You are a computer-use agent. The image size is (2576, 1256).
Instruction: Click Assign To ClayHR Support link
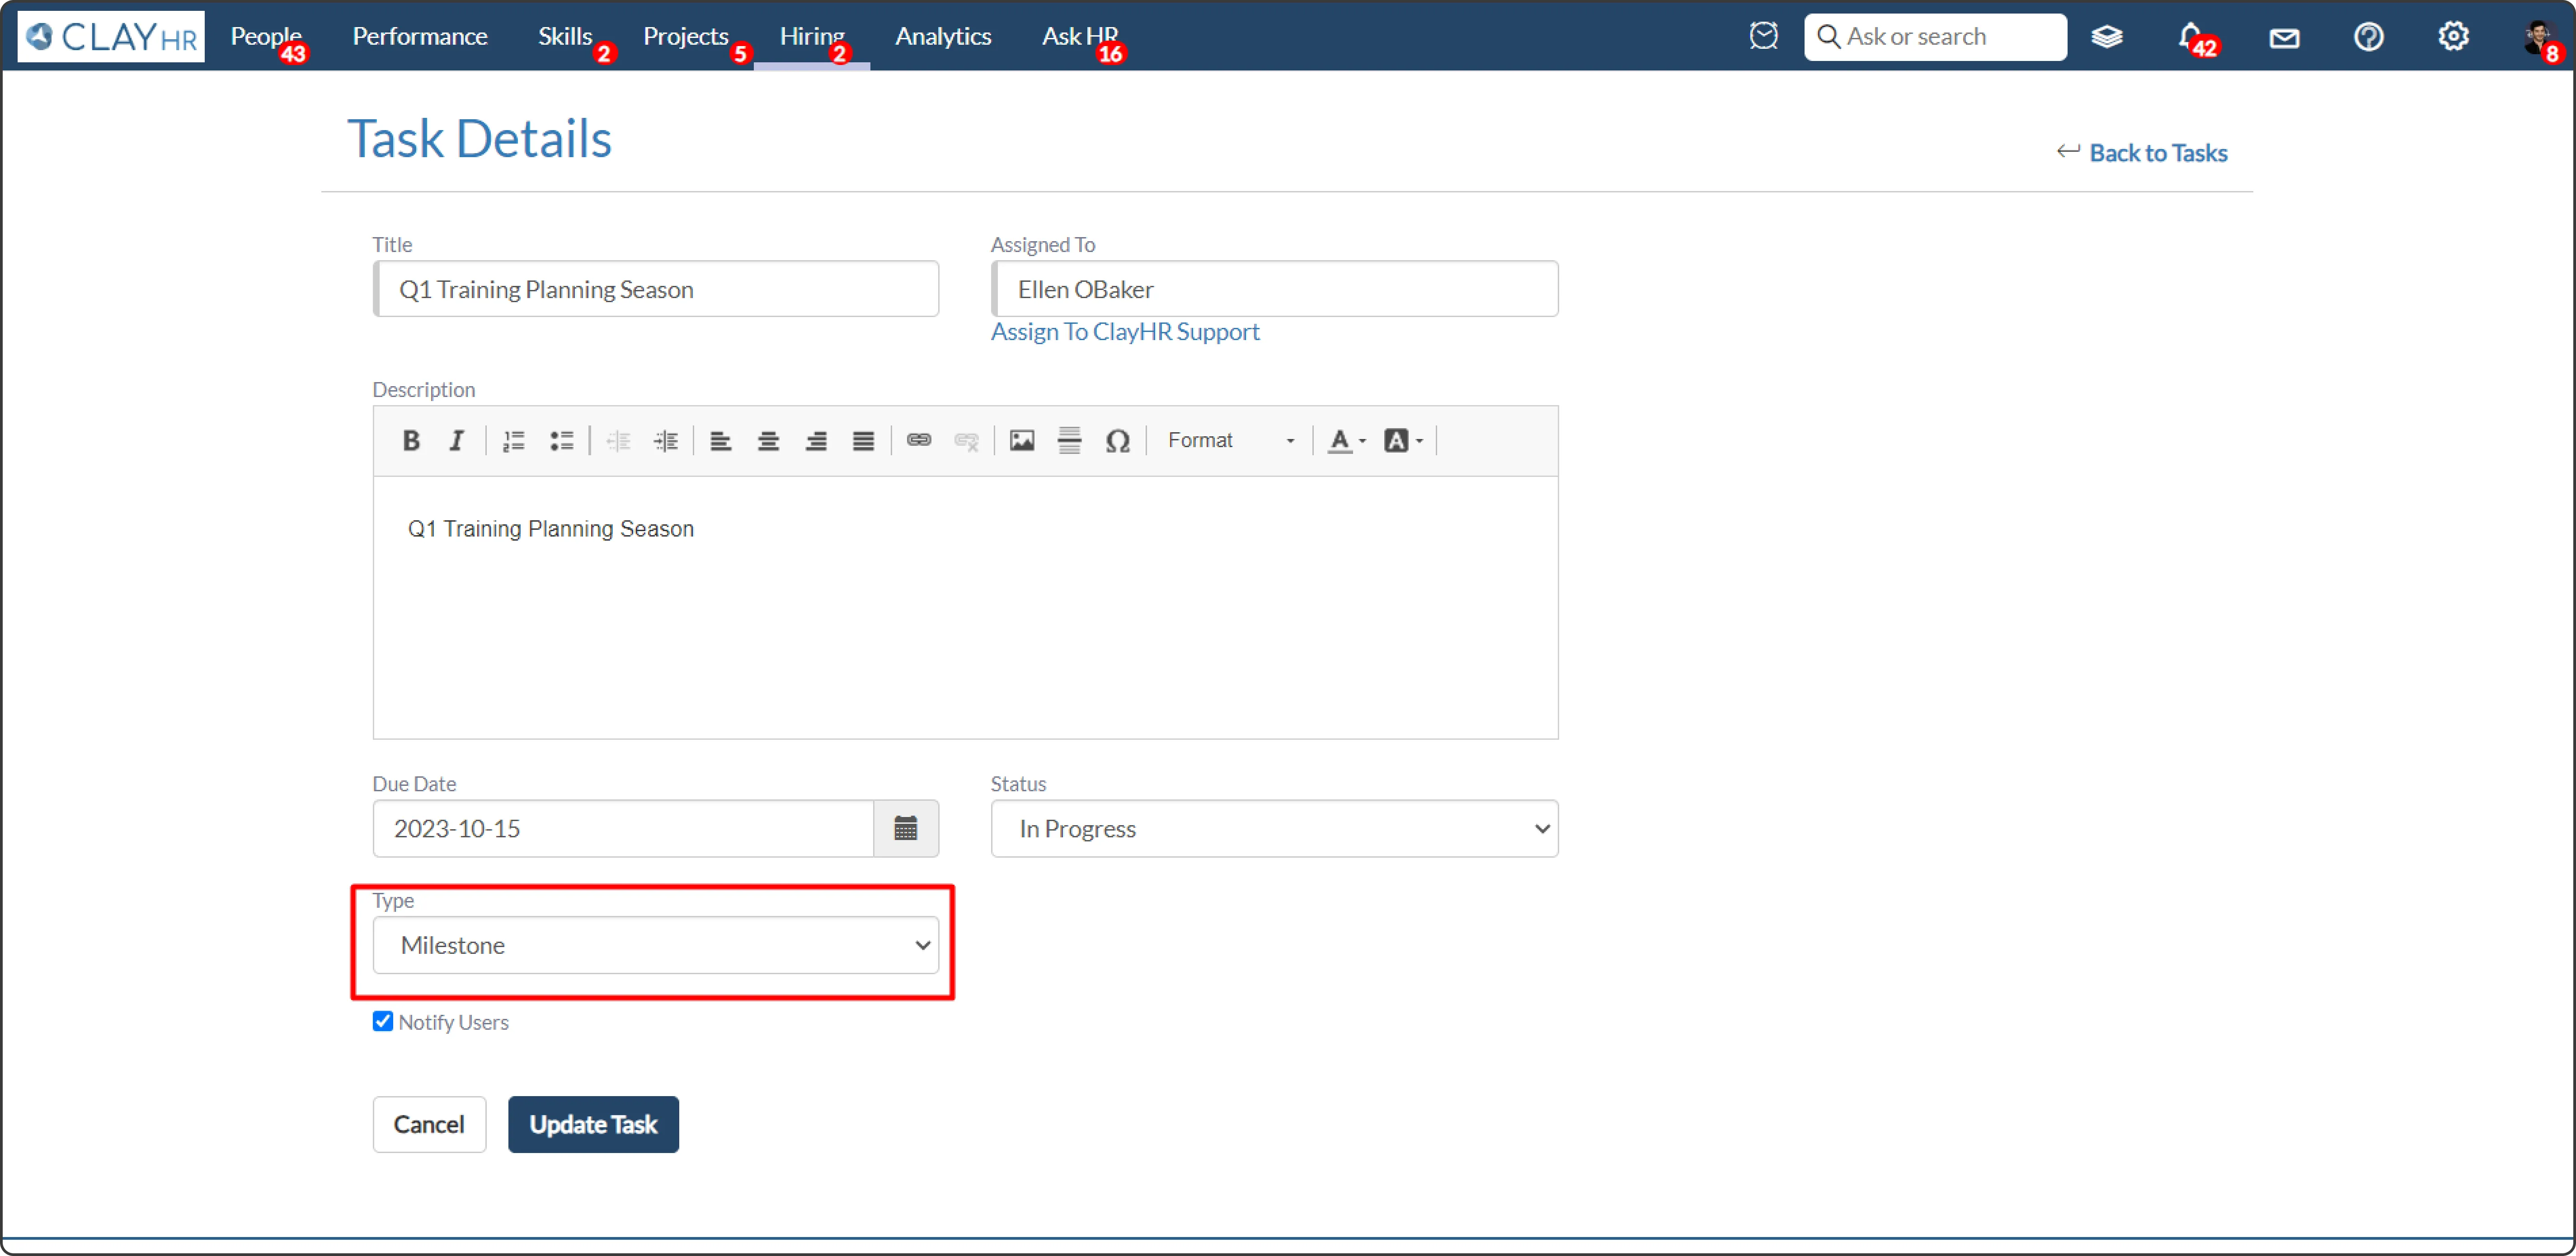[x=1124, y=332]
